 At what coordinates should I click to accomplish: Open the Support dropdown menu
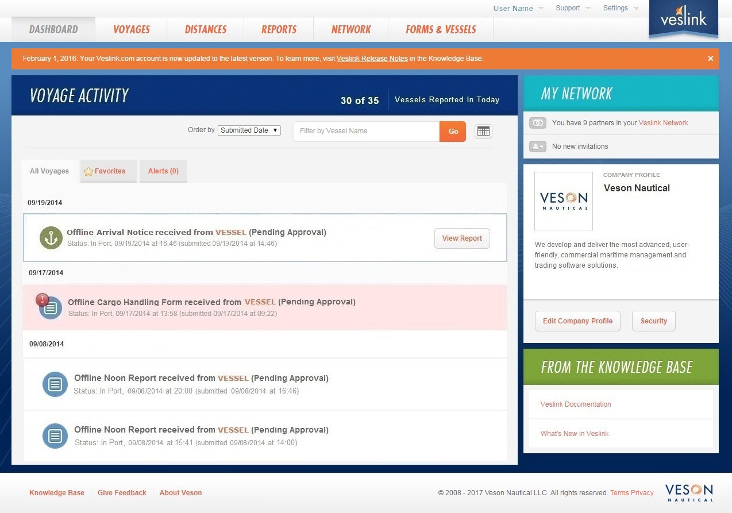click(573, 8)
